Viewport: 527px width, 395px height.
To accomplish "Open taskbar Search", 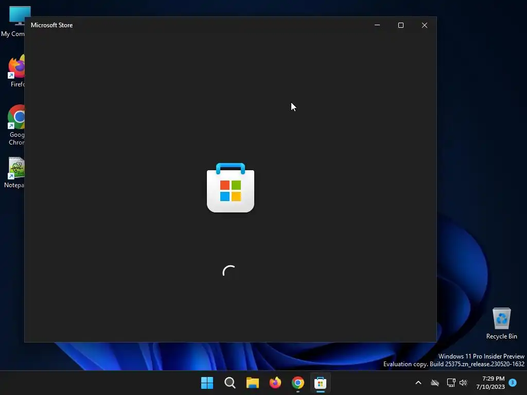I will click(x=230, y=383).
